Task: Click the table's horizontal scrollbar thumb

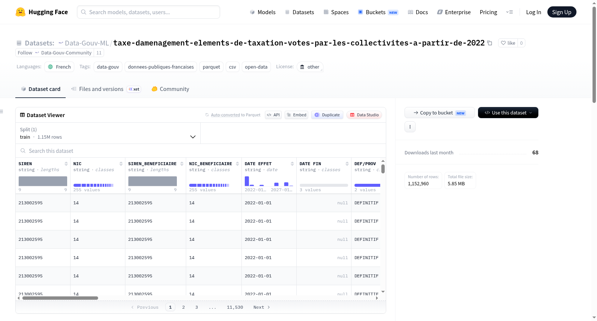Action: [x=60, y=298]
